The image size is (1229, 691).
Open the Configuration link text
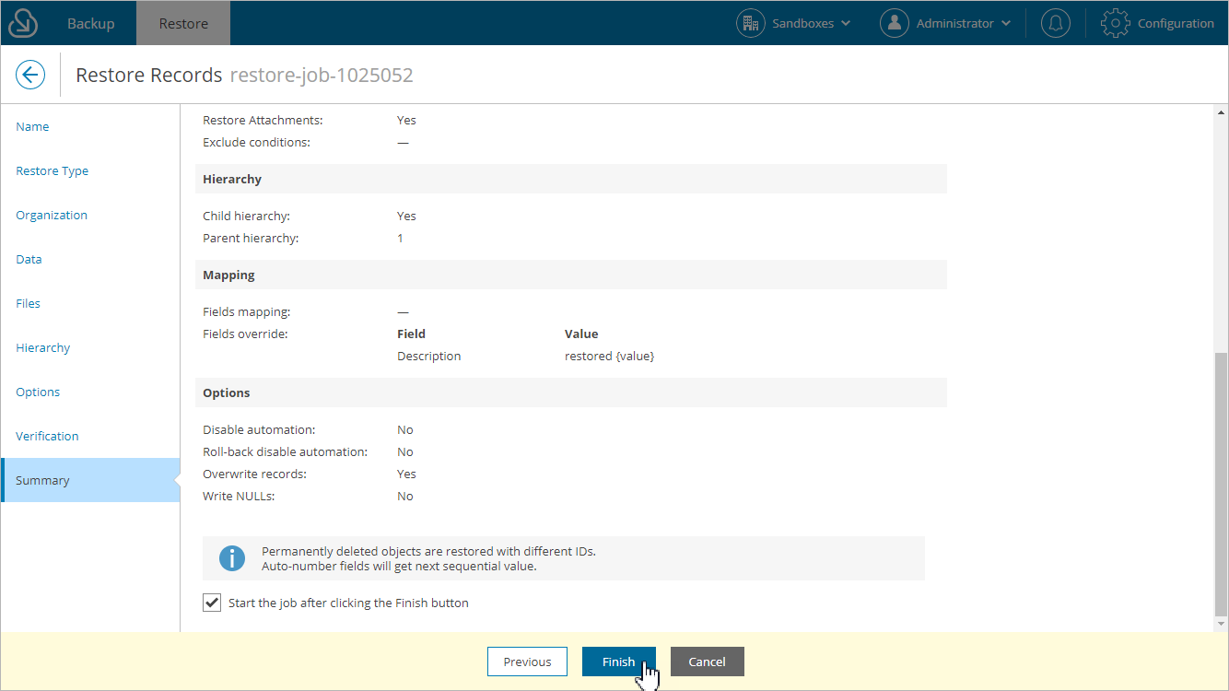(1176, 23)
